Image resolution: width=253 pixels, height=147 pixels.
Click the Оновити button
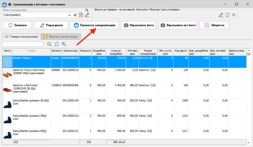17,25
